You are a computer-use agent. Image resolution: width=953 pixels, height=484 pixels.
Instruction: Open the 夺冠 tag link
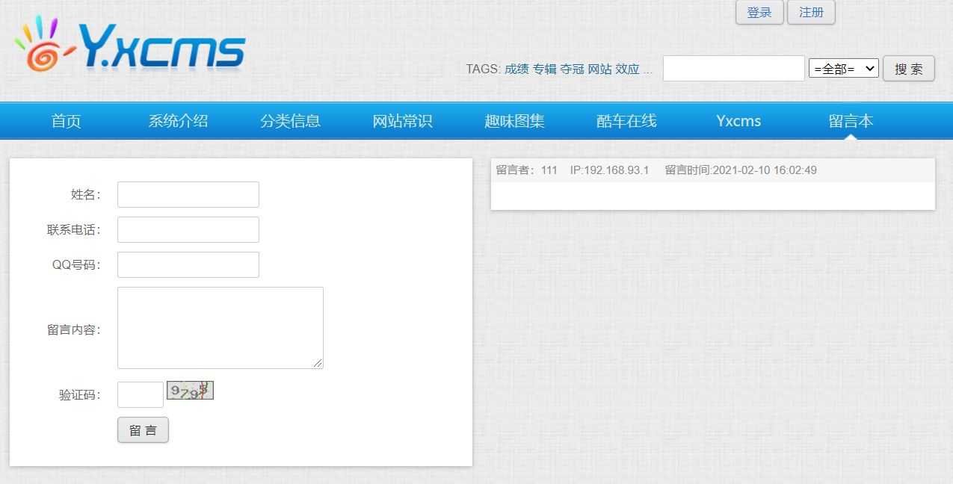tap(572, 69)
